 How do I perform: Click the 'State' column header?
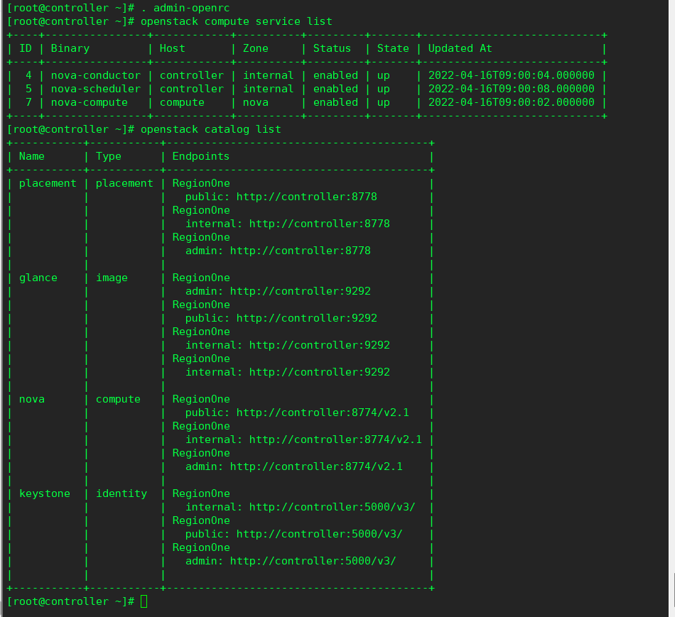pyautogui.click(x=393, y=48)
